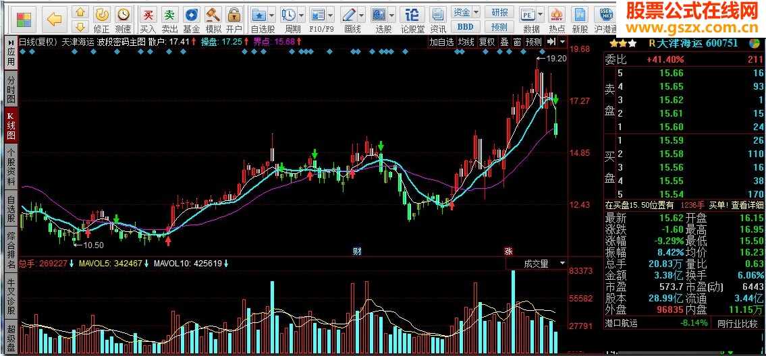Open the colorful four-square home icon
This screenshot has width=766, height=356.
tap(24, 20)
